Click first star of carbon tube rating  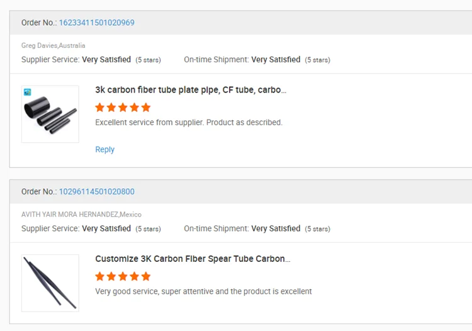point(99,108)
